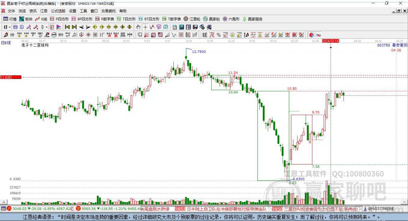Click the K线 toolbar button
408x221 pixels.
point(41,19)
